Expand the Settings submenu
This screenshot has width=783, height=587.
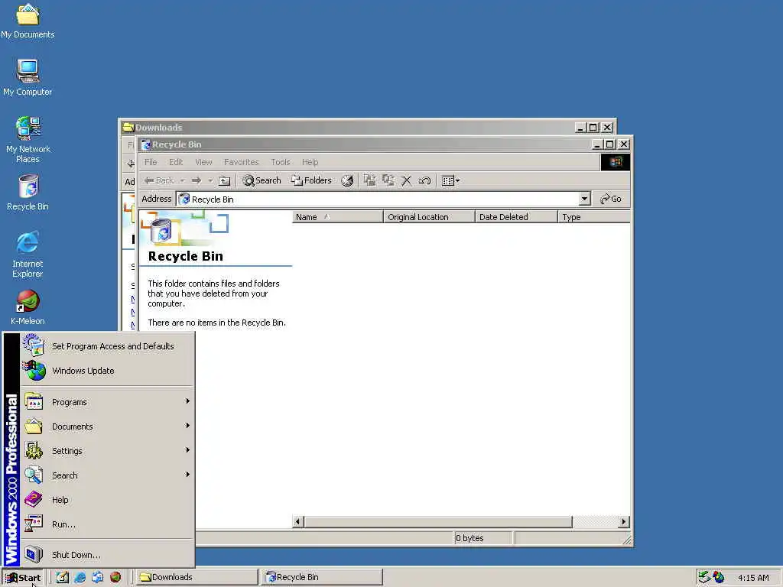tap(107, 451)
